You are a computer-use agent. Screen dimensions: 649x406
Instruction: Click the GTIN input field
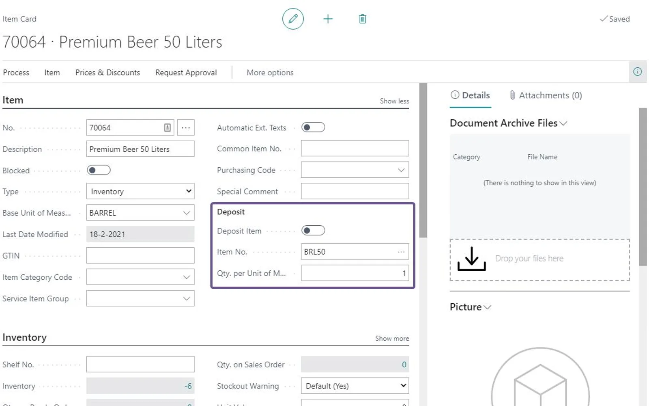click(140, 256)
